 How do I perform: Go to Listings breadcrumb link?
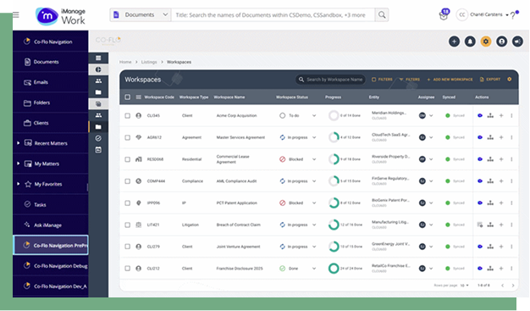(149, 62)
